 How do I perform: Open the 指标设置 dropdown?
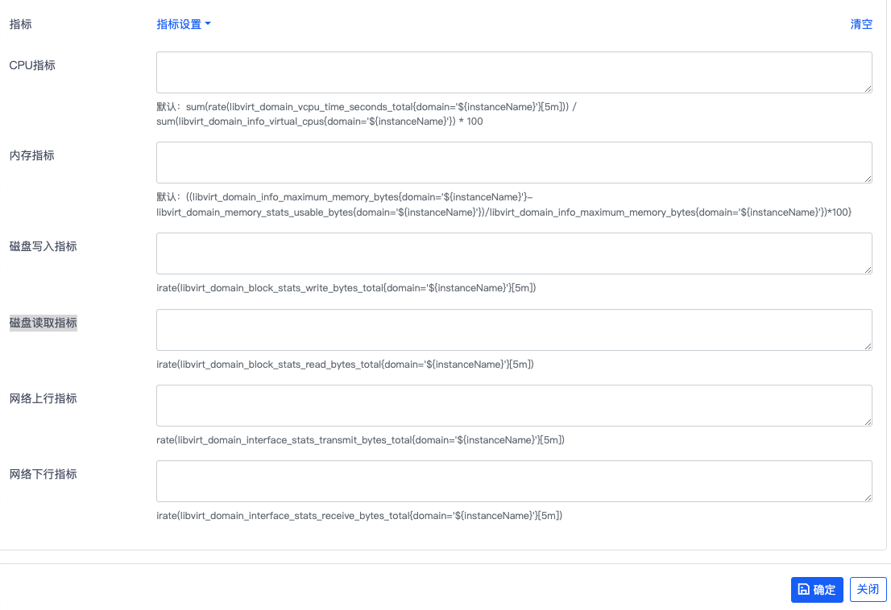click(x=184, y=24)
